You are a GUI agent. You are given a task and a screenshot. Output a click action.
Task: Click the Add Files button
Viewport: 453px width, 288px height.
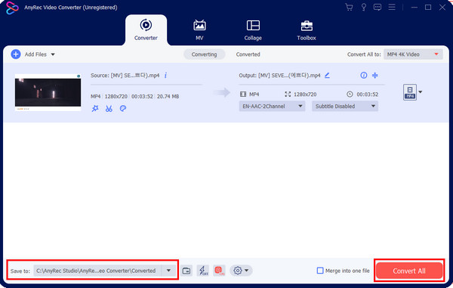(x=32, y=54)
